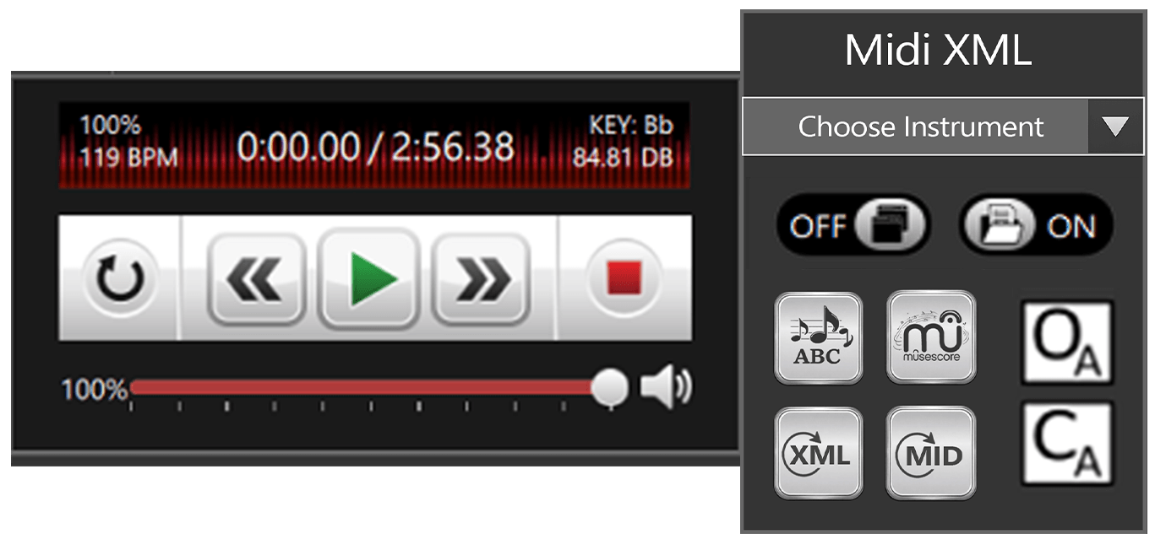This screenshot has height=539, width=1155.
Task: Open the MuseScore export icon
Action: 930,337
